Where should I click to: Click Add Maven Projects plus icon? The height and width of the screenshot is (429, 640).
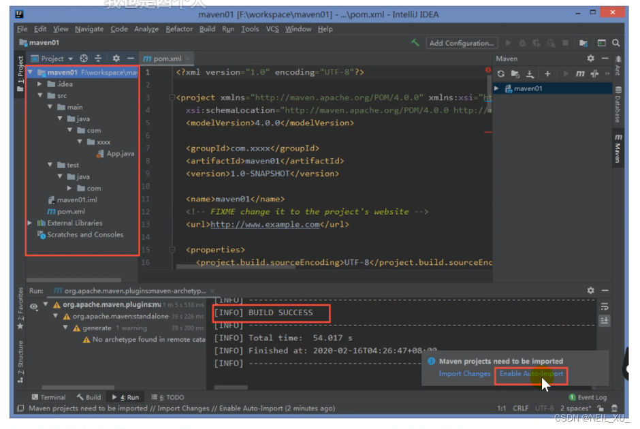548,74
